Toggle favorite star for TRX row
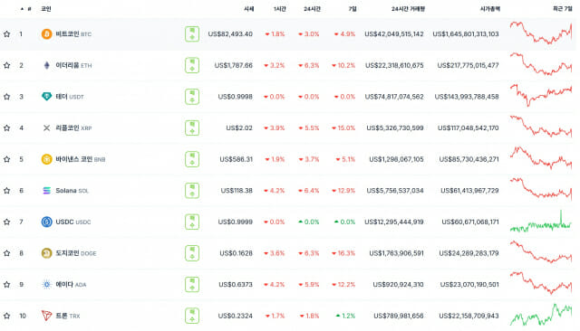580x331 pixels. click(x=6, y=316)
